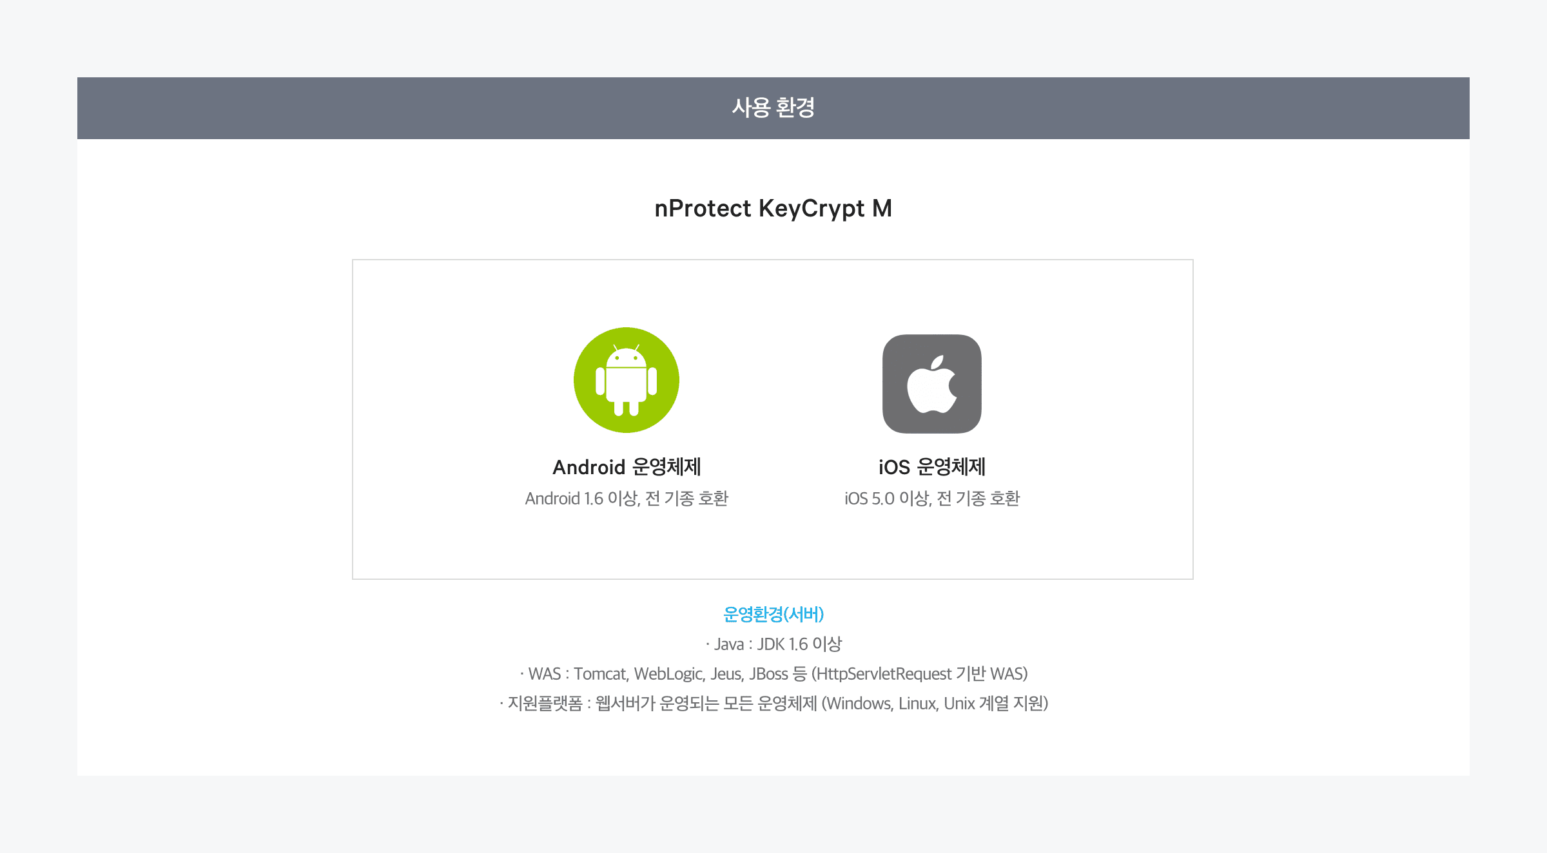Select the iOS 운영체제 heading
This screenshot has height=853, width=1547.
931,466
